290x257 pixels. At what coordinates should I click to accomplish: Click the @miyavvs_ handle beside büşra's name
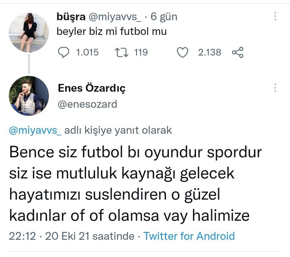[x=115, y=17]
